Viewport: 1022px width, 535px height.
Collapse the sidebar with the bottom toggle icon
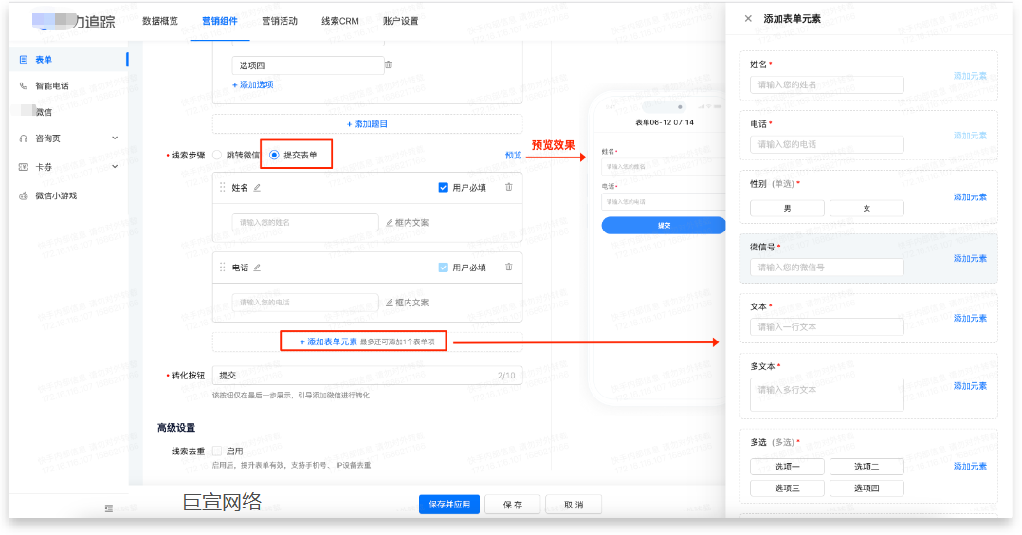(109, 507)
